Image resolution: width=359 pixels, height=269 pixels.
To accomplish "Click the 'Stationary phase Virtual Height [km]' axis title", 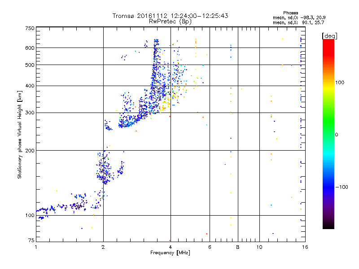I will tap(19, 134).
